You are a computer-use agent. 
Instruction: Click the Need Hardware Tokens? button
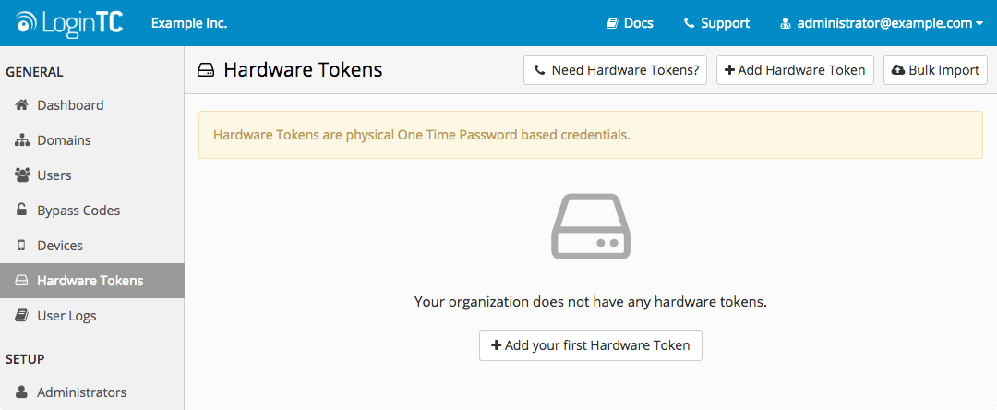[x=616, y=70]
